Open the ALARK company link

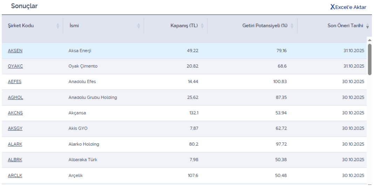click(15, 144)
